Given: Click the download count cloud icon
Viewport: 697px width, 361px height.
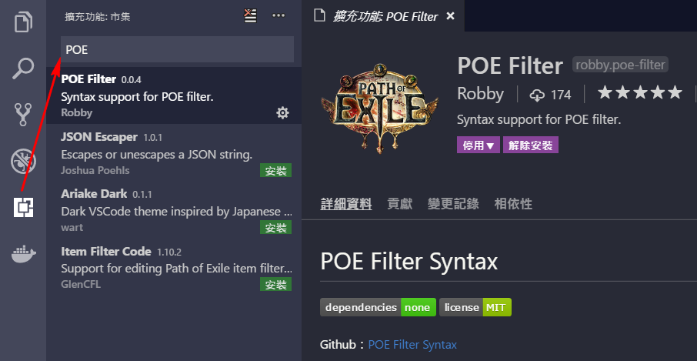Looking at the screenshot, I should (537, 95).
